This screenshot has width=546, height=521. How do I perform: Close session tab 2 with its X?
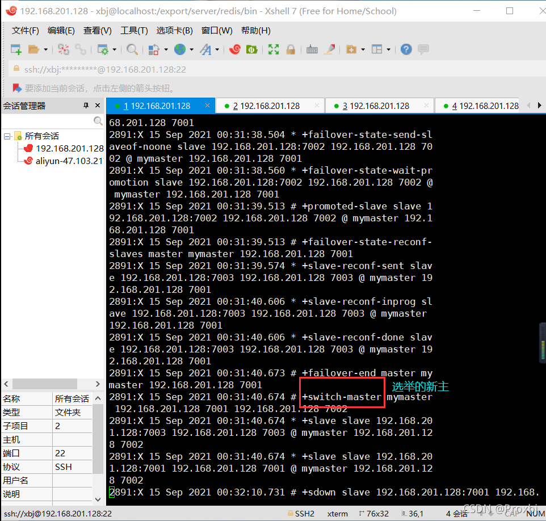317,105
